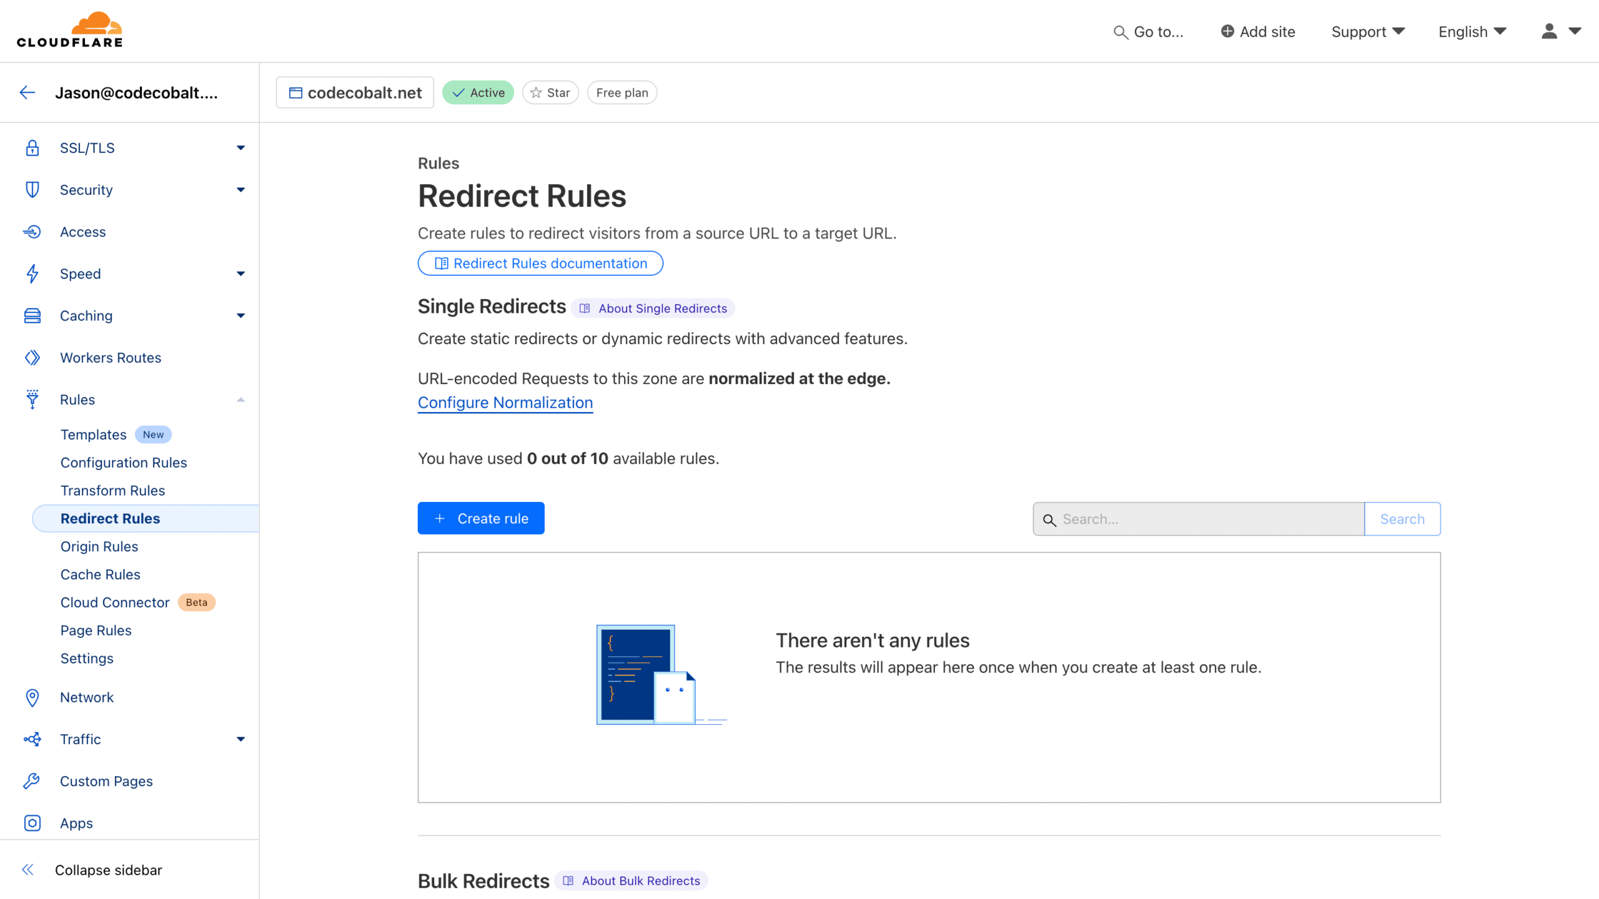Viewport: 1599px width, 899px height.
Task: Select the Security shield icon in sidebar
Action: [x=32, y=189]
